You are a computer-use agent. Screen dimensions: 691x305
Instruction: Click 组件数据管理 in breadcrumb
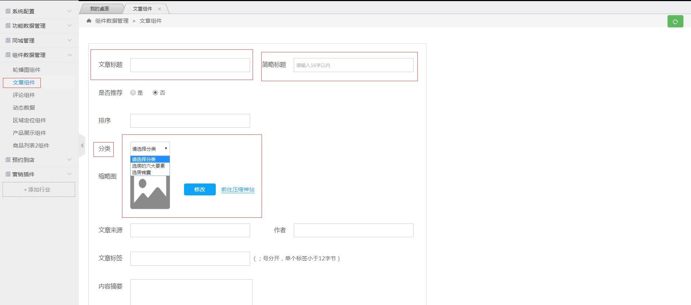(112, 21)
